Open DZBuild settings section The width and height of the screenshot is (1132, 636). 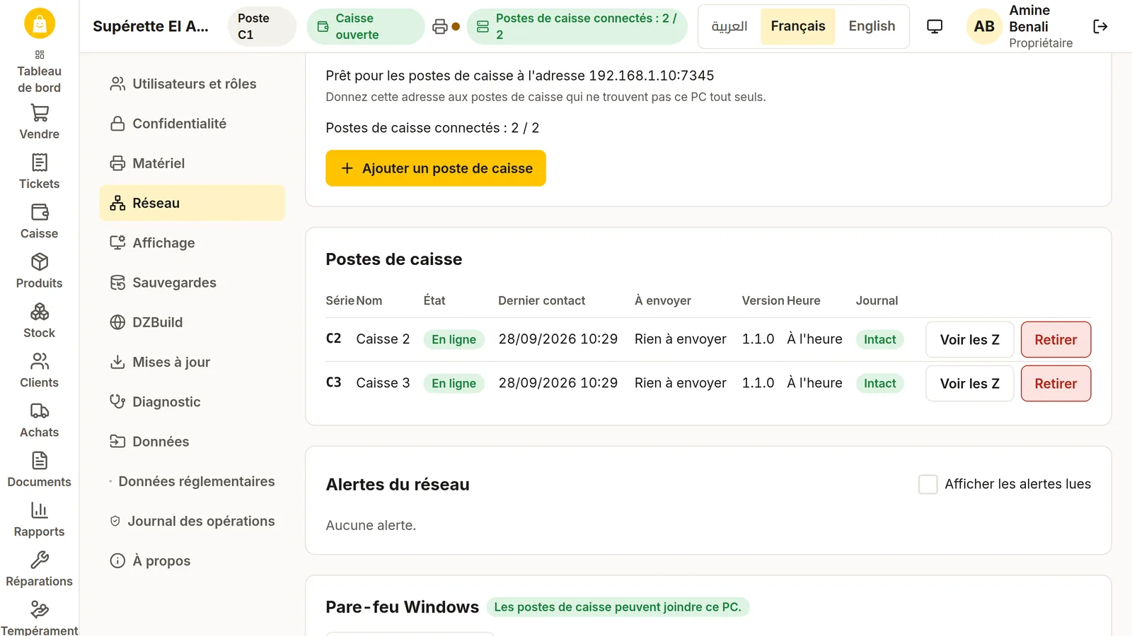pyautogui.click(x=192, y=322)
